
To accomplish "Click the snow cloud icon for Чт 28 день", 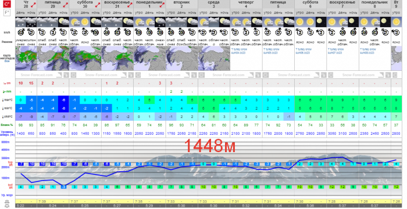I will point(20,22).
